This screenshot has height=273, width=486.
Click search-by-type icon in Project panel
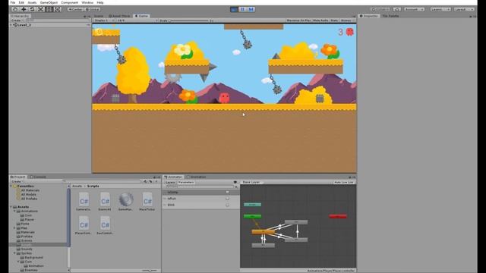click(x=145, y=181)
